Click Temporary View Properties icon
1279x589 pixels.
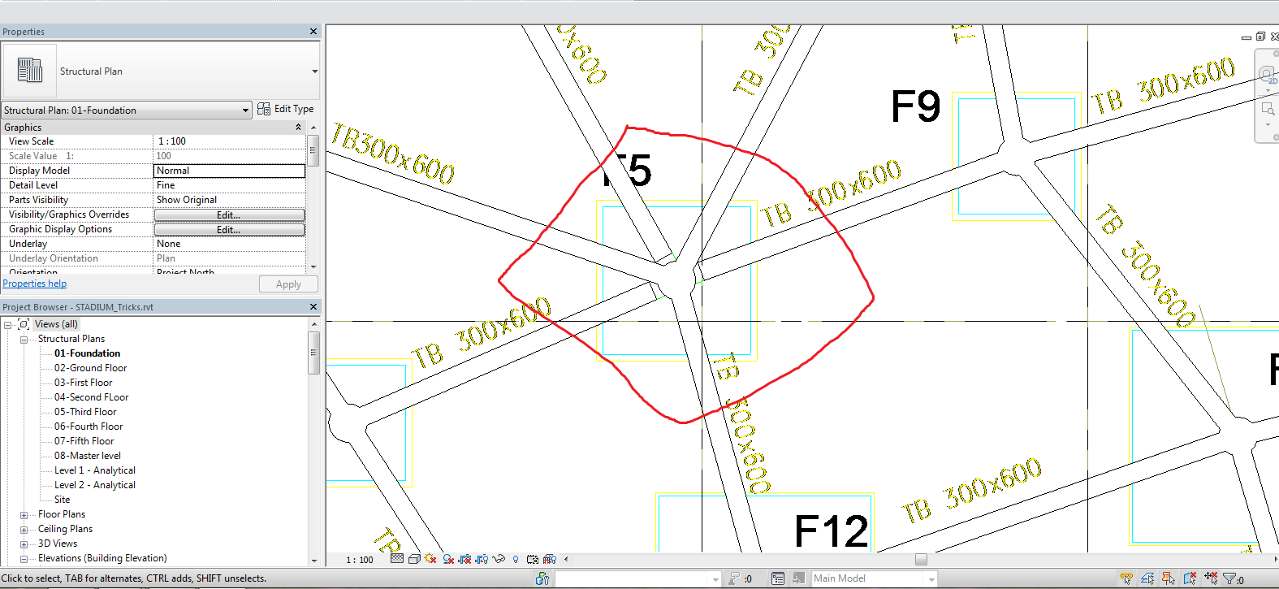[533, 559]
